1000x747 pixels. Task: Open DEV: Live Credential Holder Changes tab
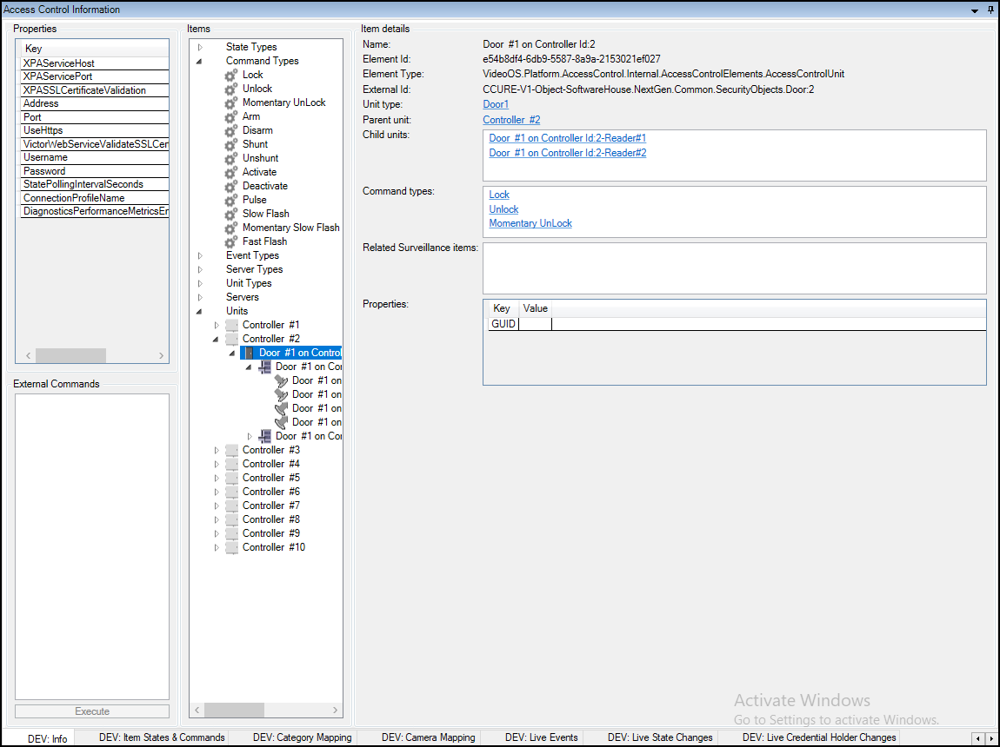click(819, 737)
